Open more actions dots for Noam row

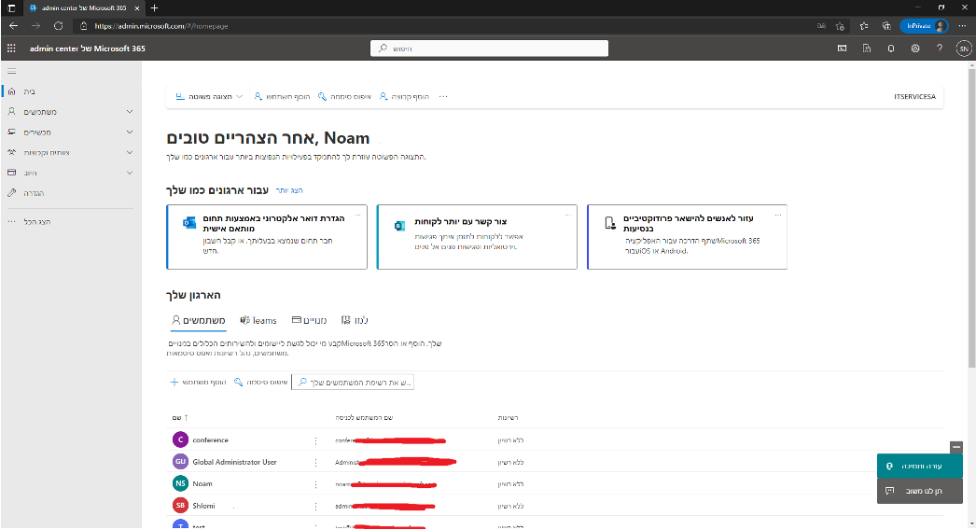tap(315, 484)
